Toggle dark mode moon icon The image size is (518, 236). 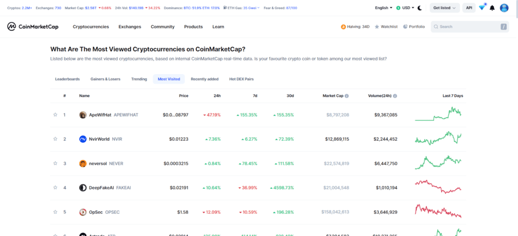(420, 8)
